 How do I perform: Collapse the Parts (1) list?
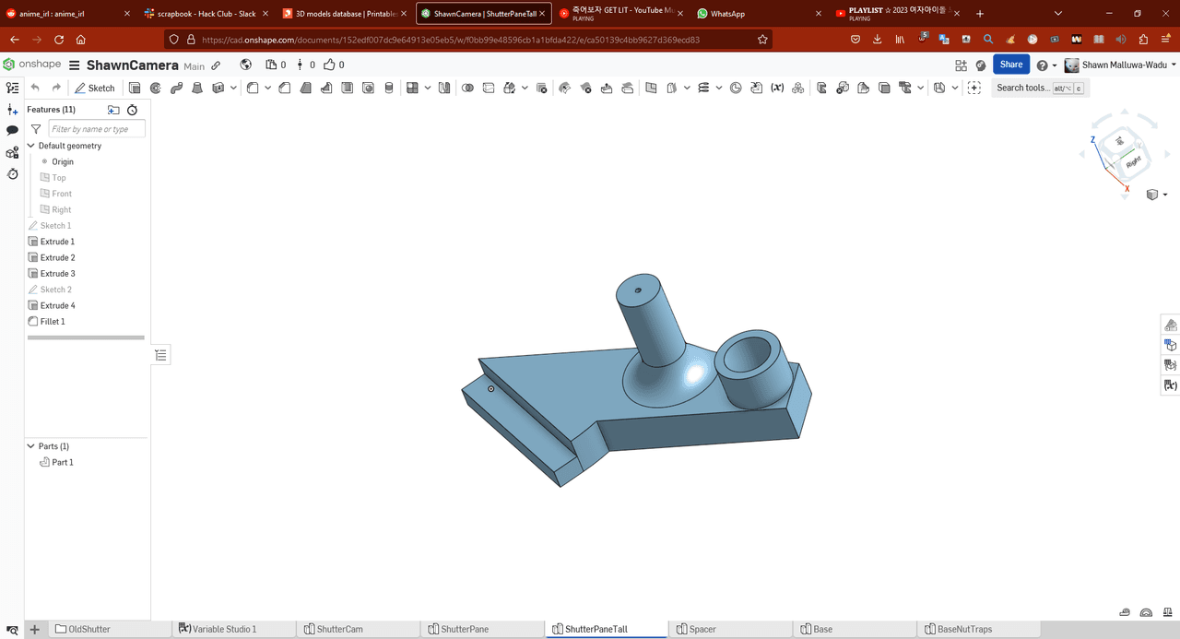point(31,446)
